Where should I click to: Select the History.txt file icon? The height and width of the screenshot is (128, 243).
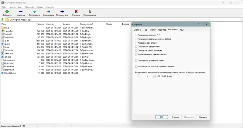coord(2,63)
